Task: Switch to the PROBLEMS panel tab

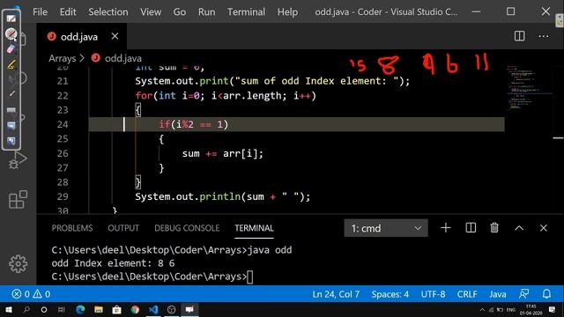Action: pos(72,228)
